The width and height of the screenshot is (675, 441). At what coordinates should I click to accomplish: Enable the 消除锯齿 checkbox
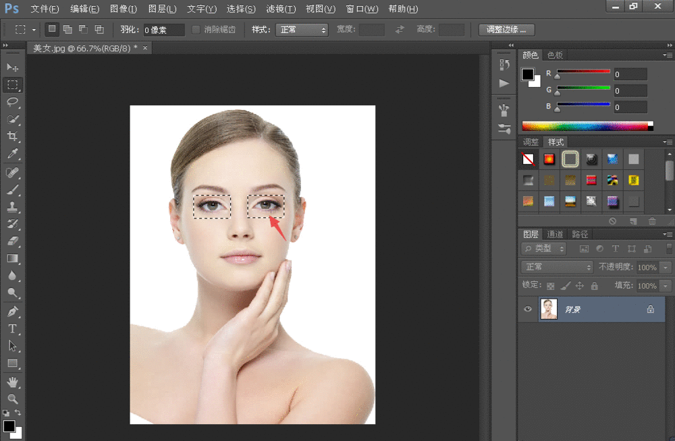tap(196, 30)
